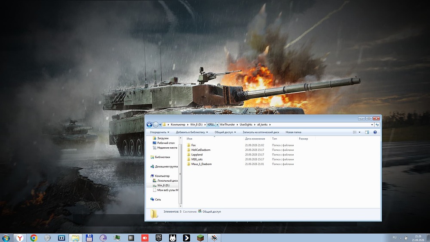This screenshot has width=430, height=242.
Task: Open Windows Explorer taskbar button
Action: point(75,238)
